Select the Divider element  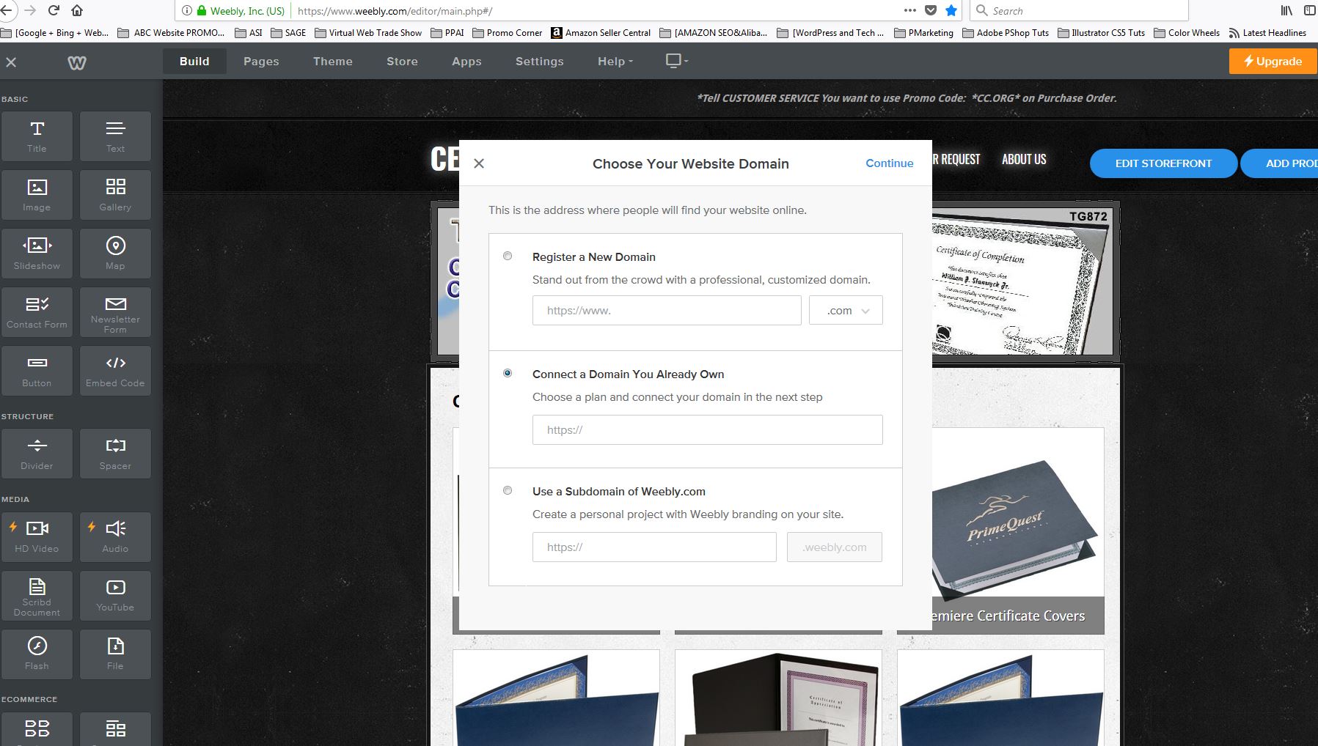coord(37,454)
